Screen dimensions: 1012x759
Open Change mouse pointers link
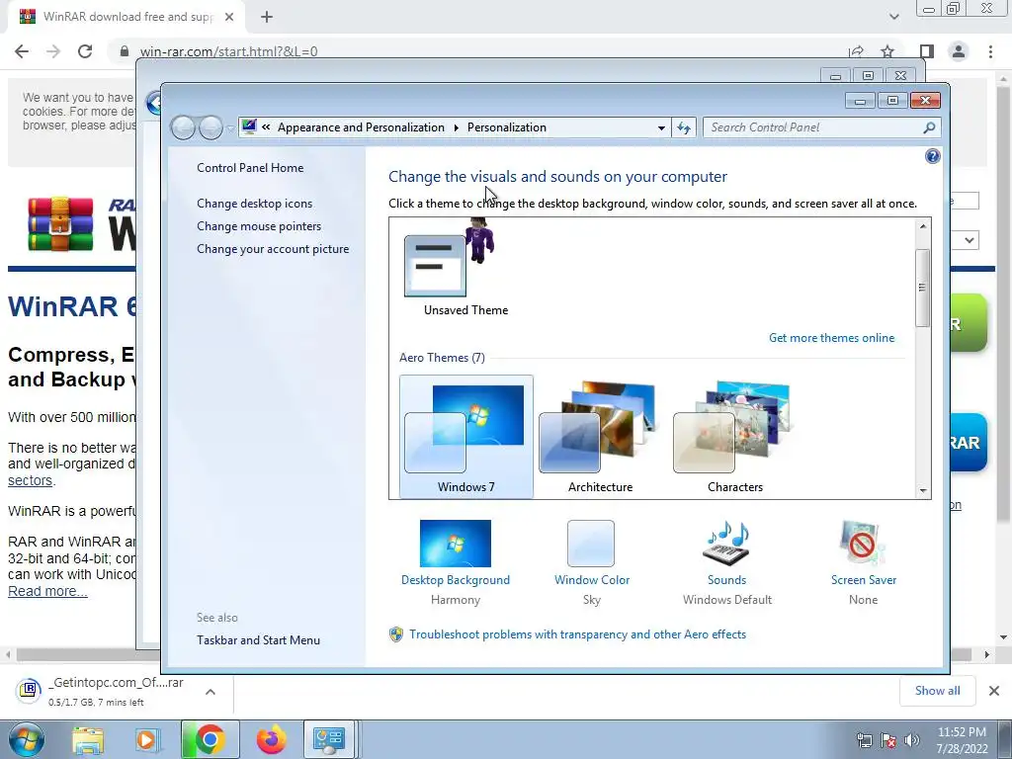coord(259,226)
